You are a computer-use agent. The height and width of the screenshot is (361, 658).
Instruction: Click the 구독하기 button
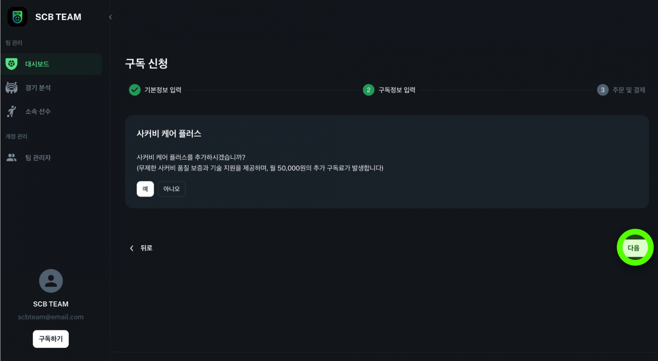[x=51, y=339]
